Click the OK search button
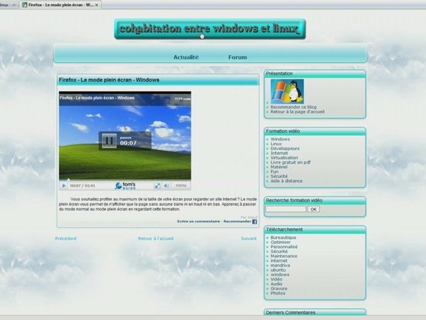Image resolution: width=426 pixels, height=320 pixels. pos(313,209)
